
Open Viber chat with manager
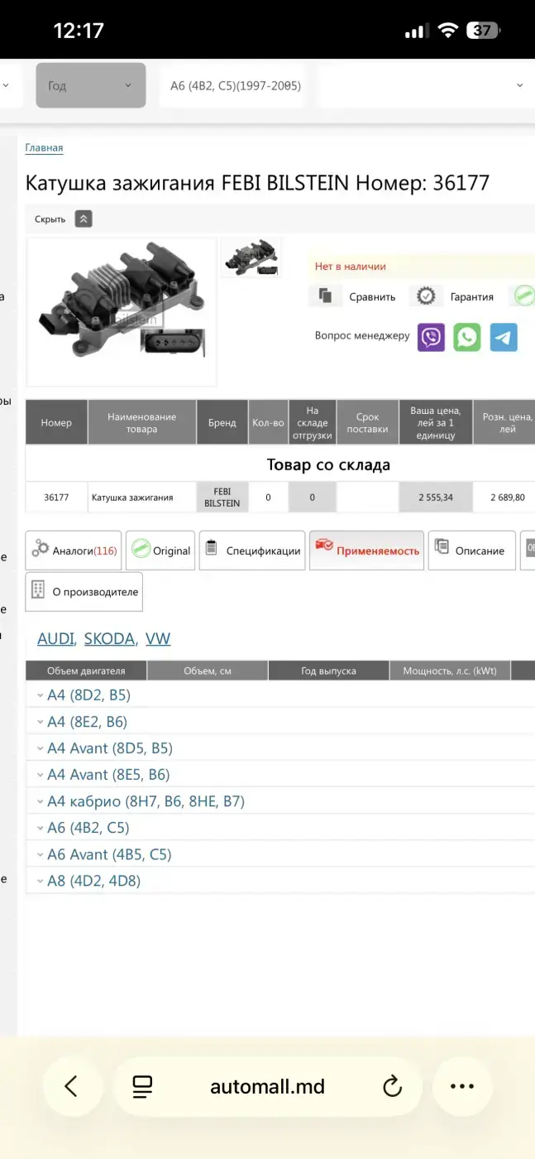[431, 337]
